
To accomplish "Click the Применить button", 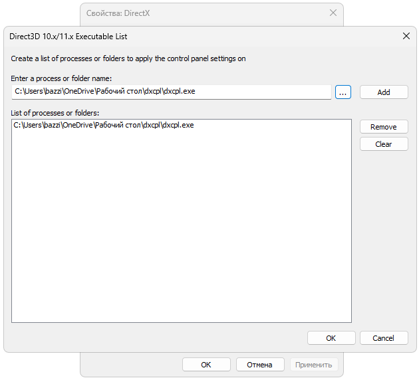I will (314, 365).
